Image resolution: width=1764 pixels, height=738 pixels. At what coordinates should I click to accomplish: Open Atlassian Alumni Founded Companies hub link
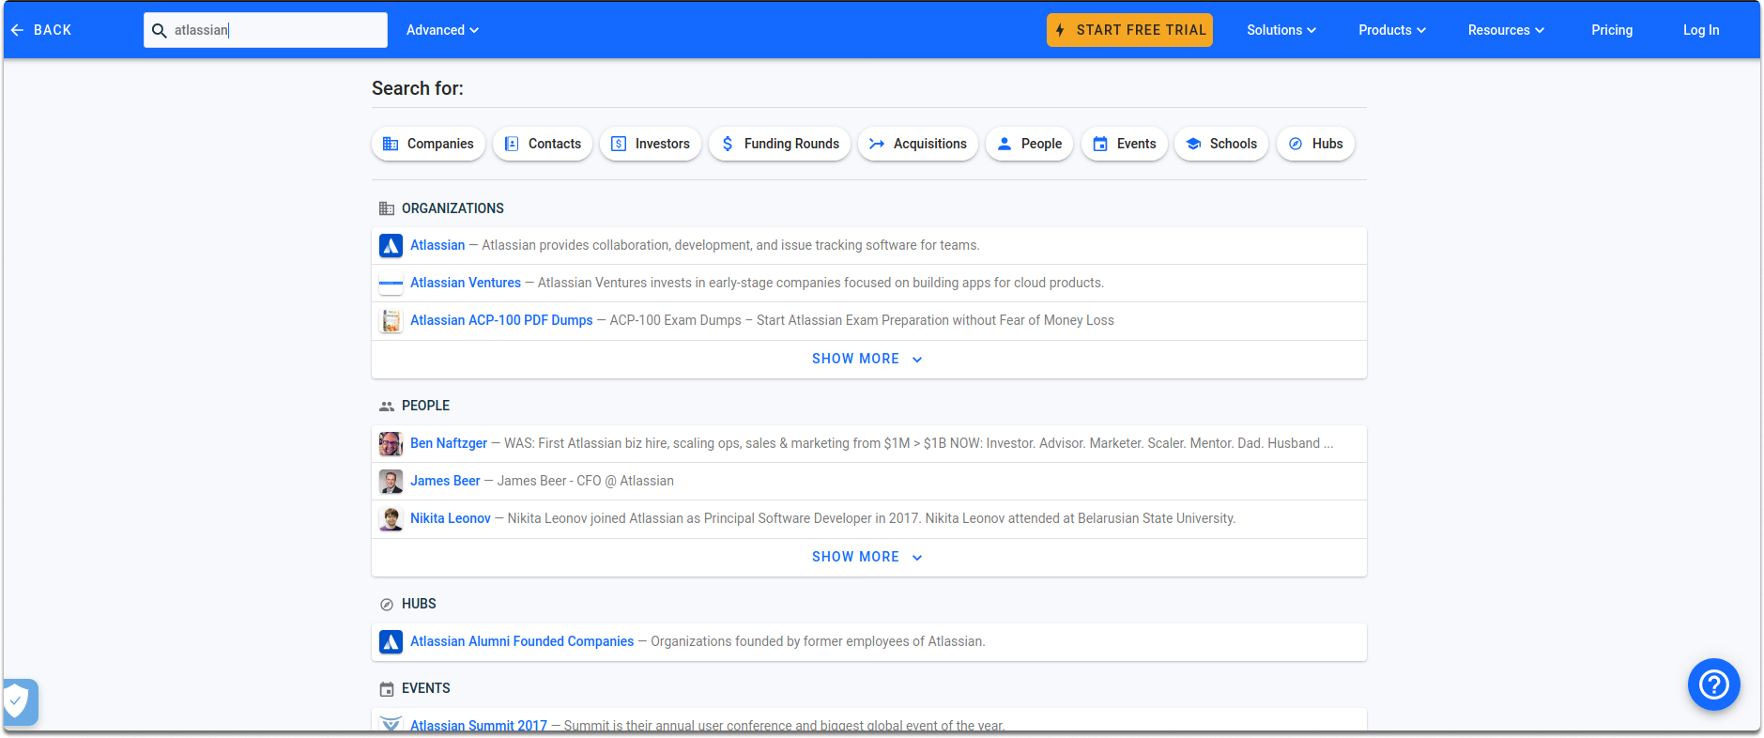point(522,641)
